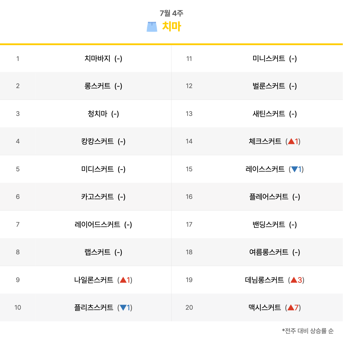This screenshot has width=343, height=343.
Task: Select the 청치마 ranking entry
Action: [x=97, y=113]
